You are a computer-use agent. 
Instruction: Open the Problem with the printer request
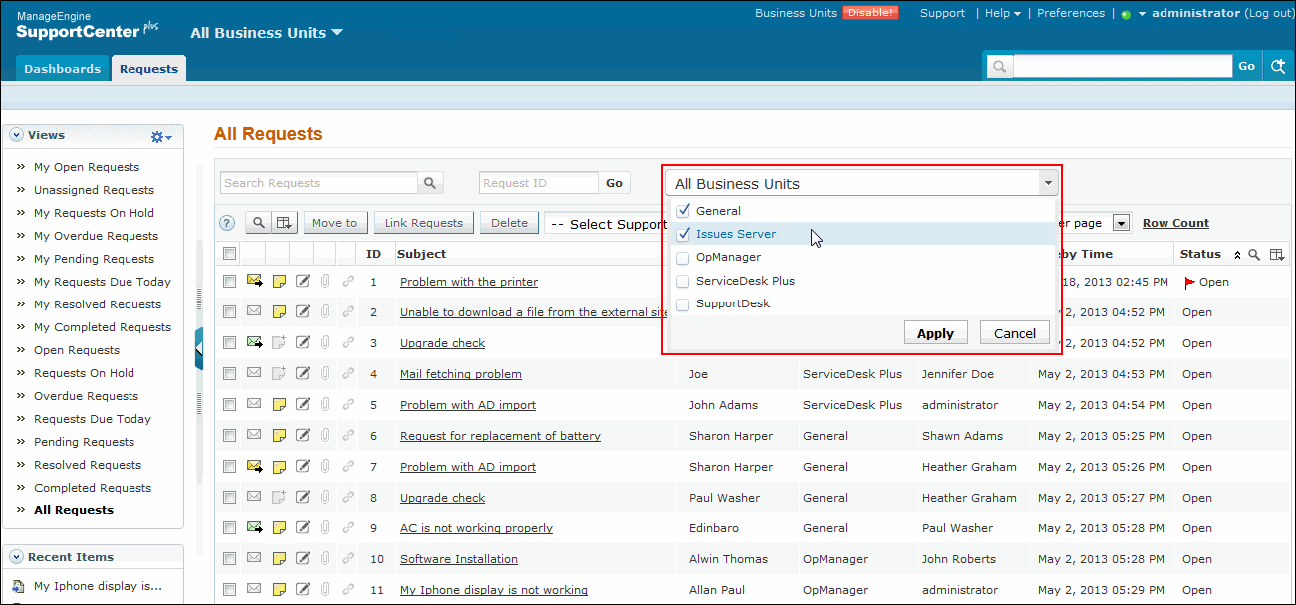(469, 282)
